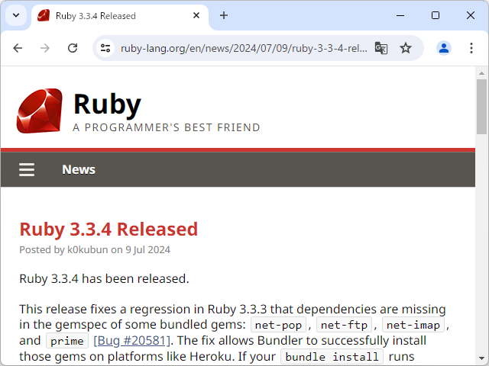Click the scrollbar down arrow
Viewport: 489px width, 366px height.
[x=481, y=358]
